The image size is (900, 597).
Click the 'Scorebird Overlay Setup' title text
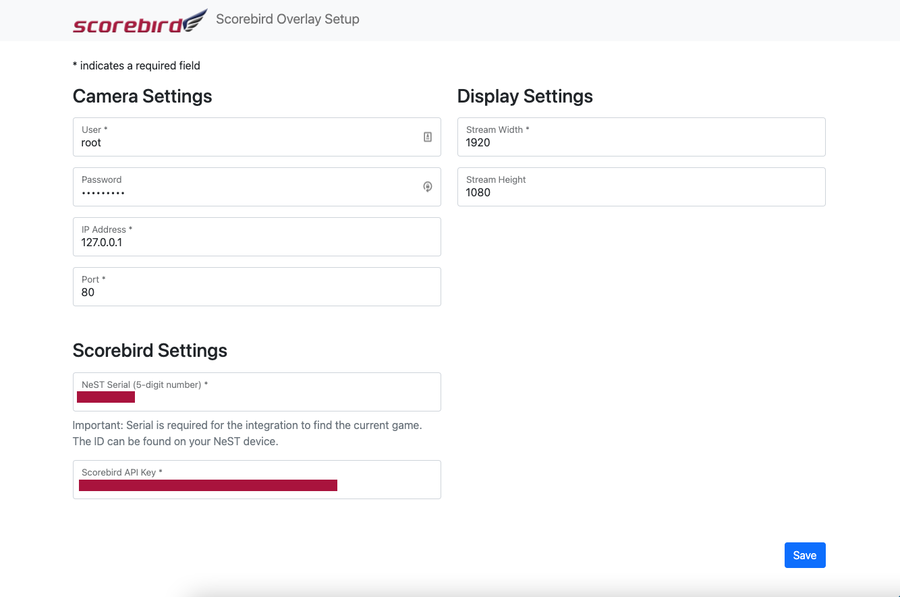tap(287, 19)
